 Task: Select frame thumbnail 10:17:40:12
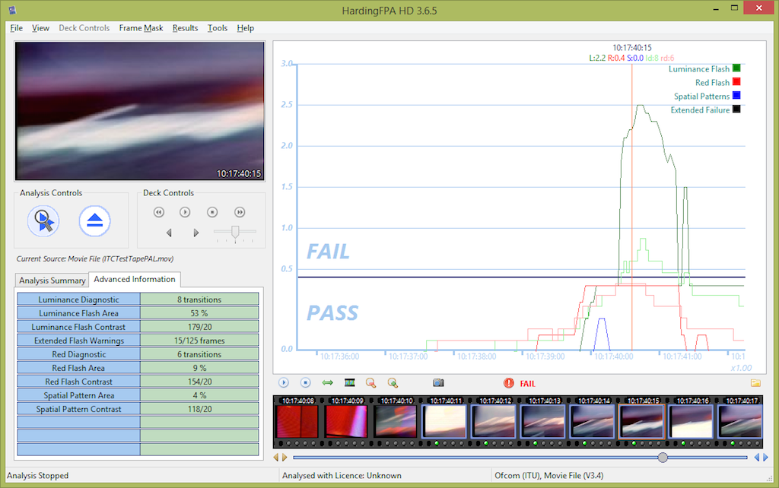(494, 421)
